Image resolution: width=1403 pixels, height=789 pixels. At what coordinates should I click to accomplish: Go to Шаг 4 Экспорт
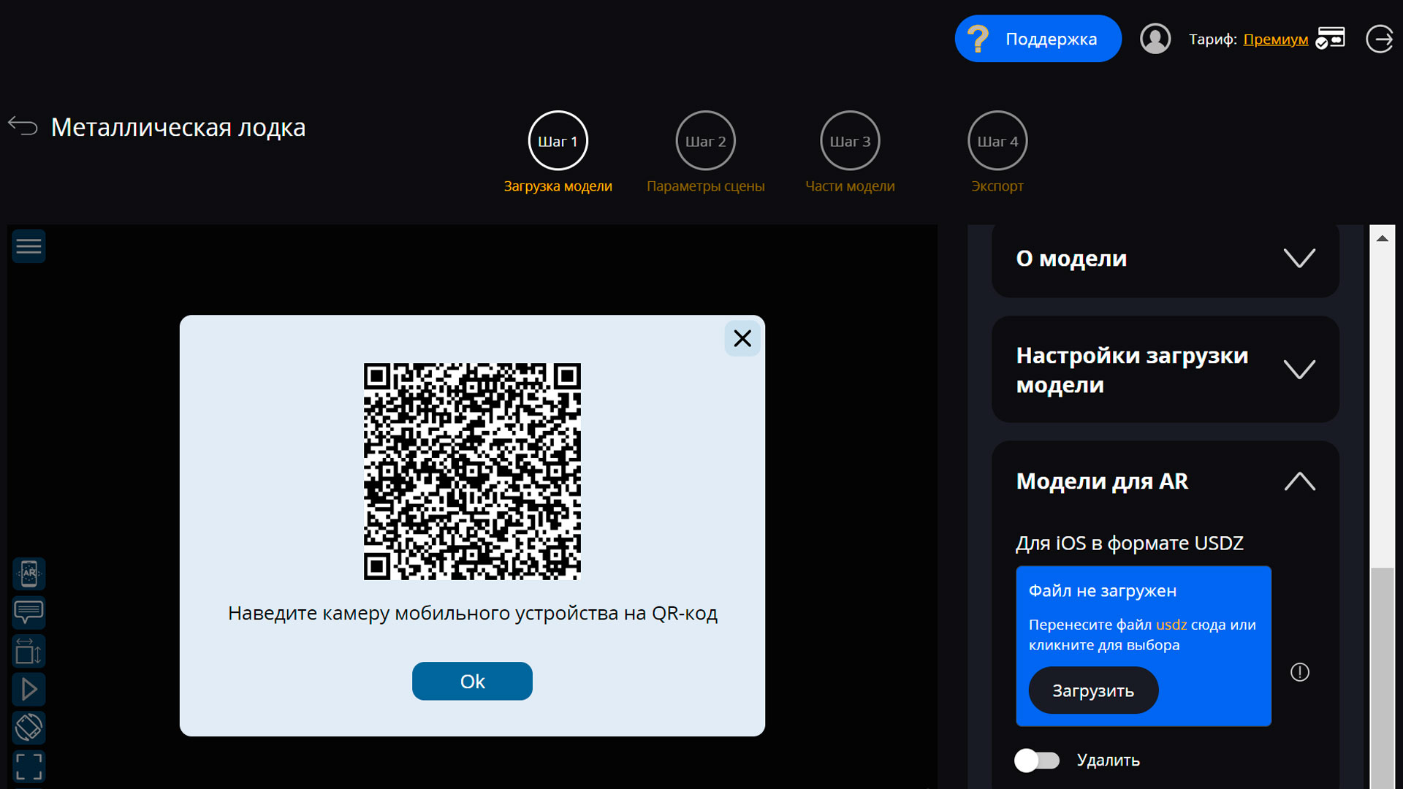click(997, 141)
